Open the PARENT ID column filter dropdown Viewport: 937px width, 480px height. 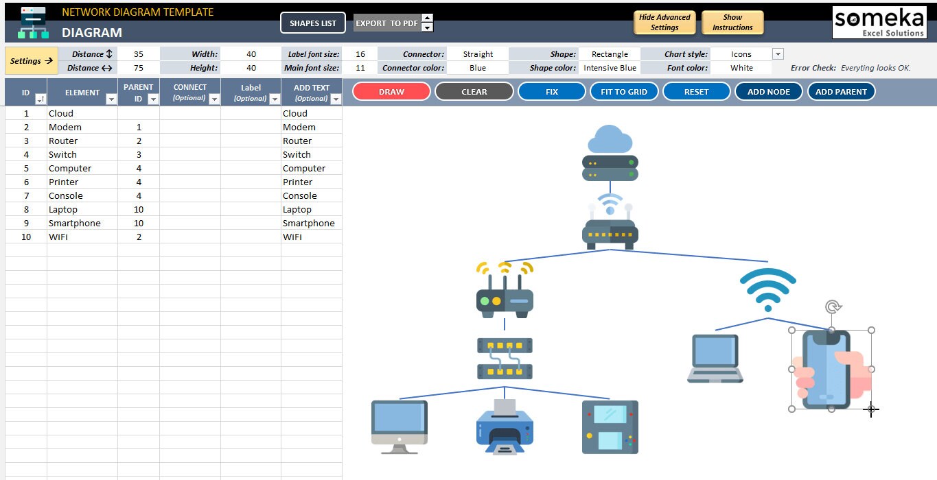coord(153,99)
